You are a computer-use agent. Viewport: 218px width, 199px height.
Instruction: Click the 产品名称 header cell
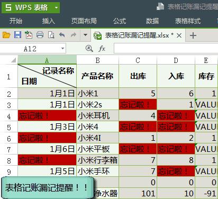[97, 76]
